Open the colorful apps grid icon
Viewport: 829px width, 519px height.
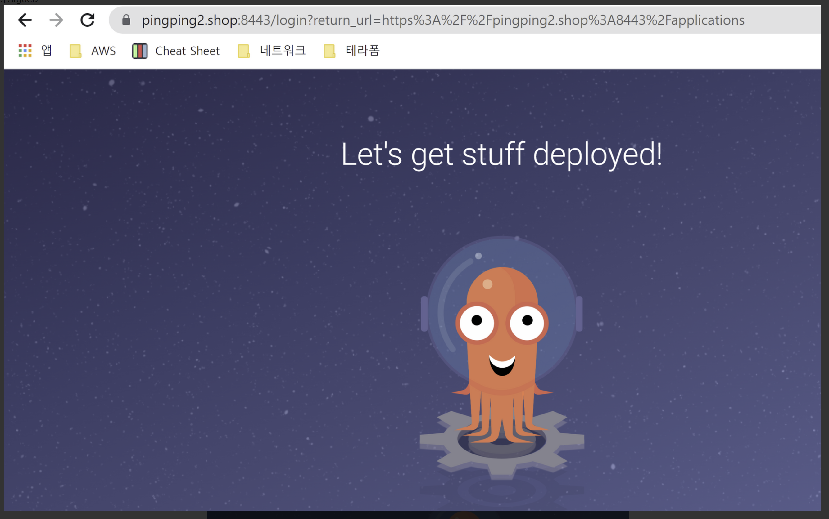(25, 51)
